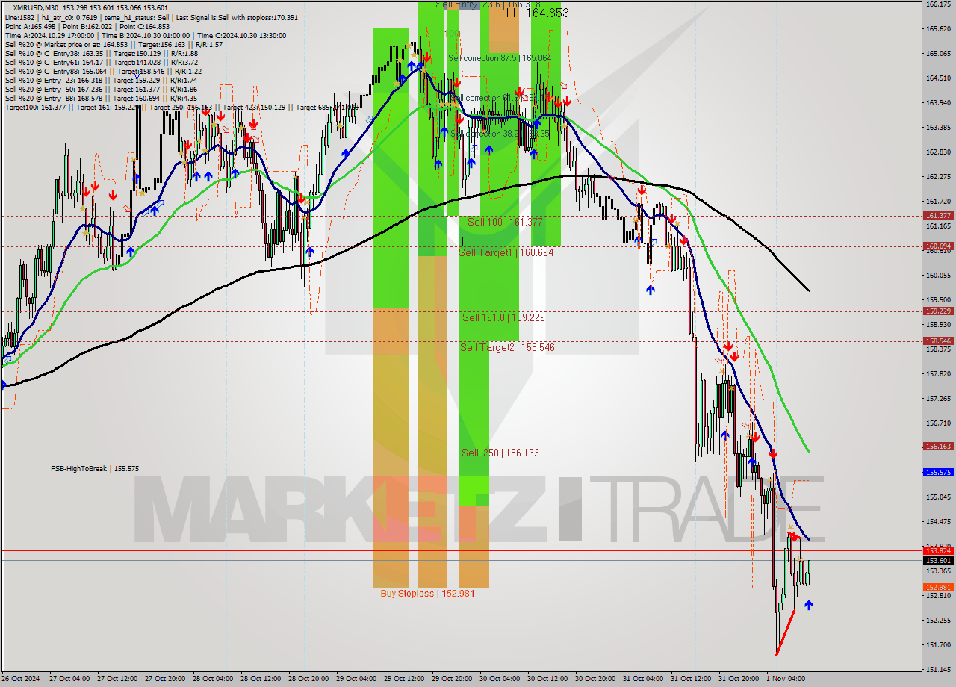The image size is (956, 687).
Task: Click the XMRUSD,M30 chart title text
Action: click(x=37, y=7)
